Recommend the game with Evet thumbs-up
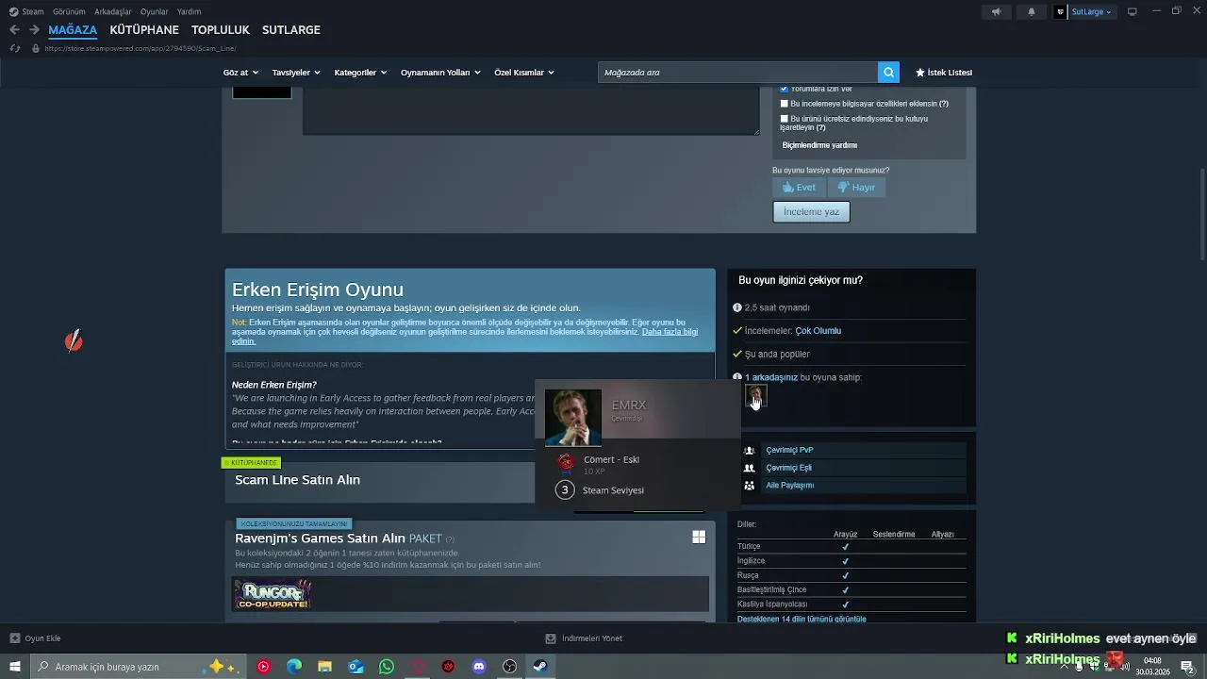The height and width of the screenshot is (679, 1207). point(799,187)
